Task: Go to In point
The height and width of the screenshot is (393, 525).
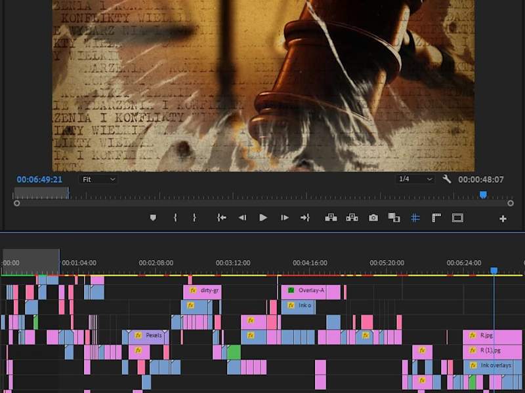Action: point(221,218)
